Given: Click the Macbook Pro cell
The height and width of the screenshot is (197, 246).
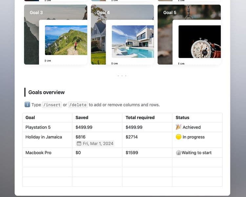Looking at the screenshot, I should click(47, 152).
